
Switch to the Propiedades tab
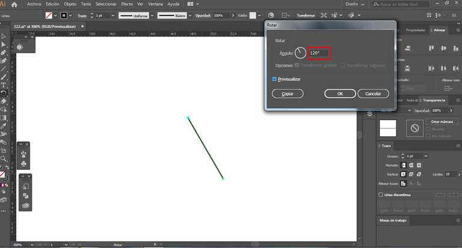416,30
